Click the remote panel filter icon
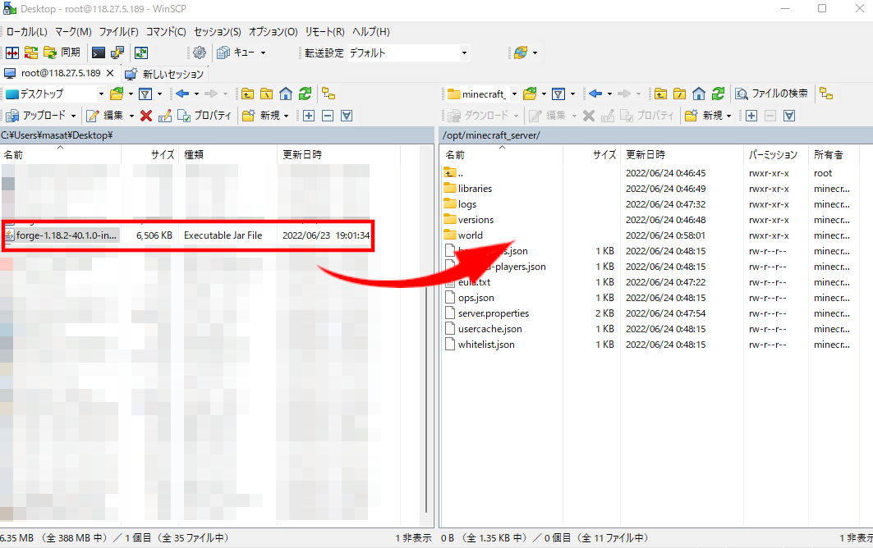873x548 pixels. point(558,94)
